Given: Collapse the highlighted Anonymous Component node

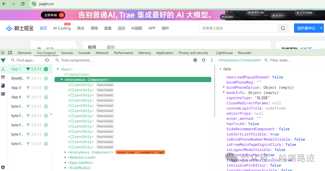Looking at the screenshot, I should pos(61,79).
